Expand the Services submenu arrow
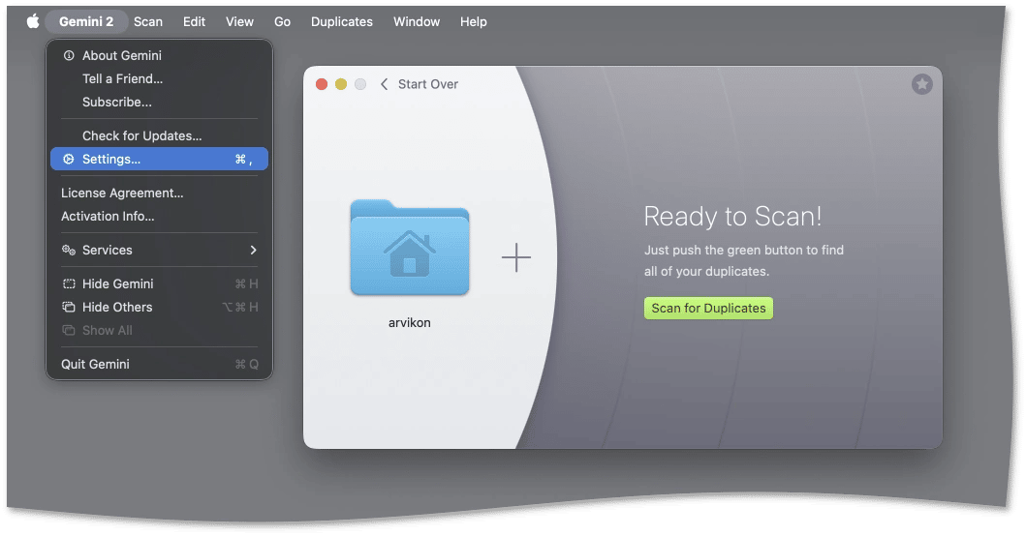 pos(253,251)
